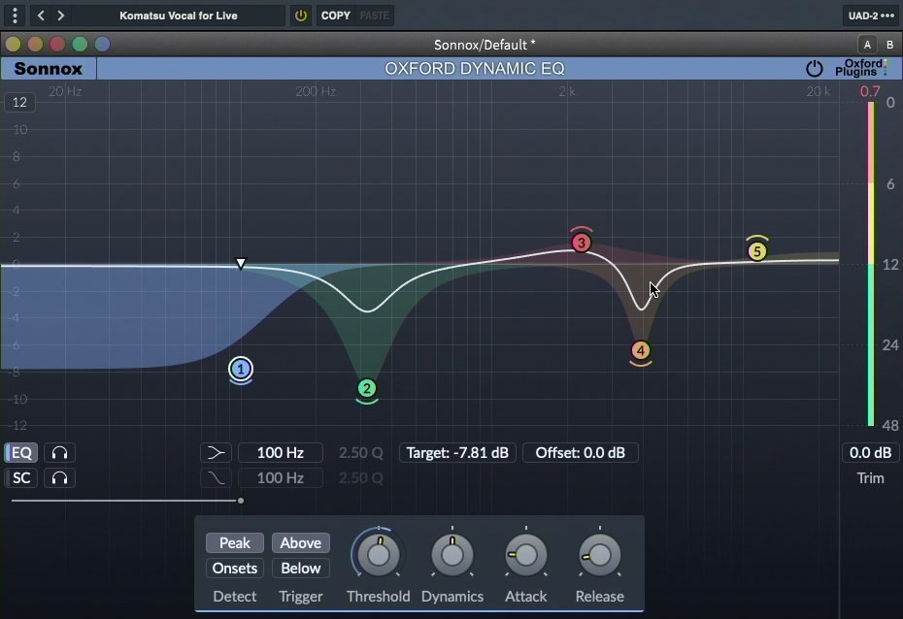The height and width of the screenshot is (619, 903).
Task: Select band 4 orange node
Action: click(641, 350)
